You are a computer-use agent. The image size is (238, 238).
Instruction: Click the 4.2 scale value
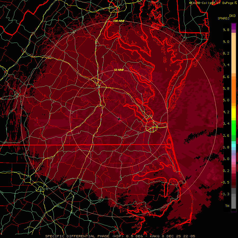[x=226, y=112]
